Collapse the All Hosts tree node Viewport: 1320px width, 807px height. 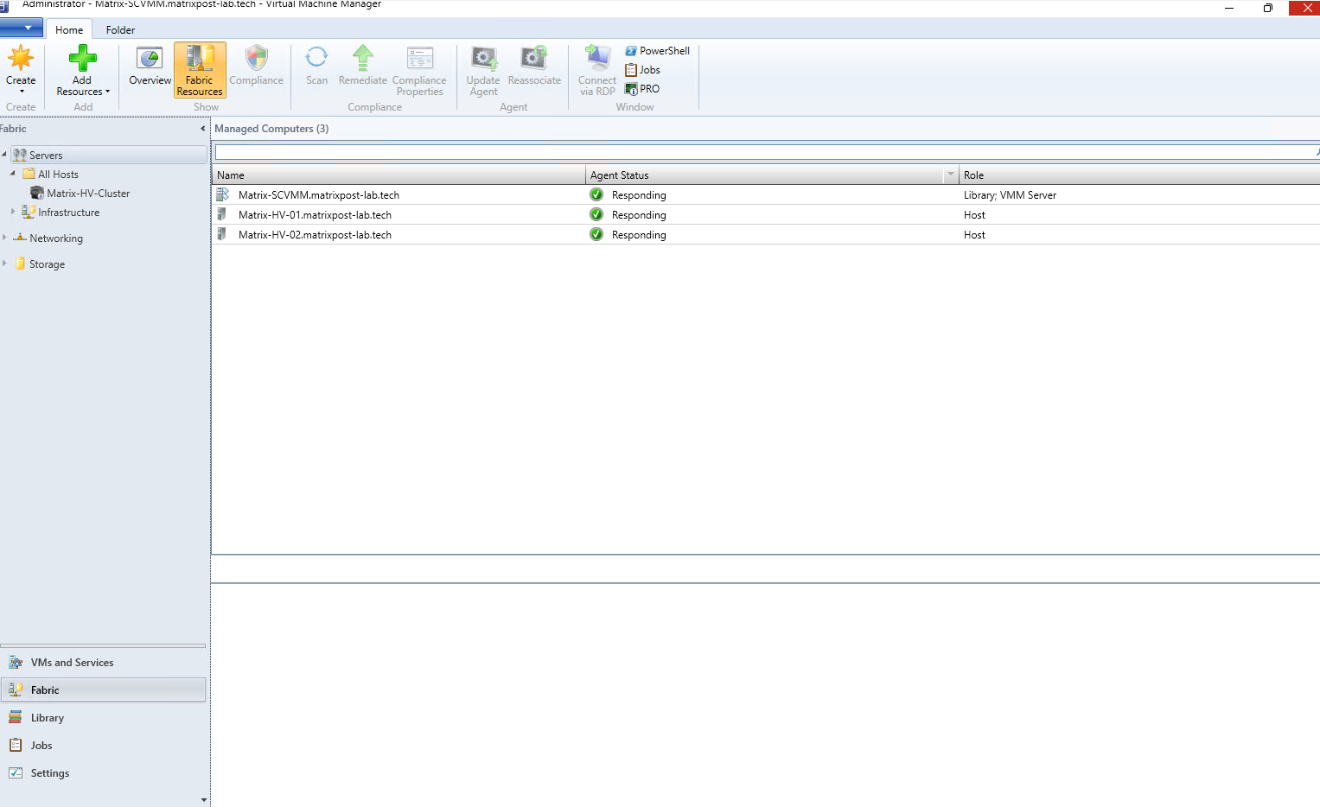click(x=13, y=174)
